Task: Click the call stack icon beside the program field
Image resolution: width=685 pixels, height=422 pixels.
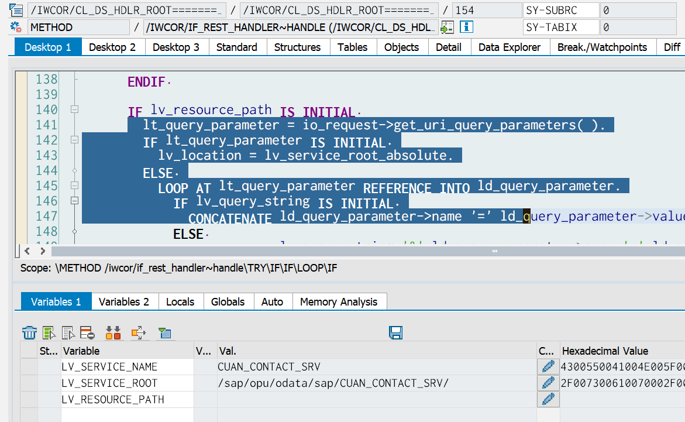Action: pyautogui.click(x=16, y=9)
